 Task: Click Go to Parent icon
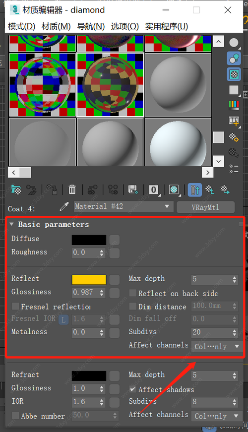tap(210, 189)
